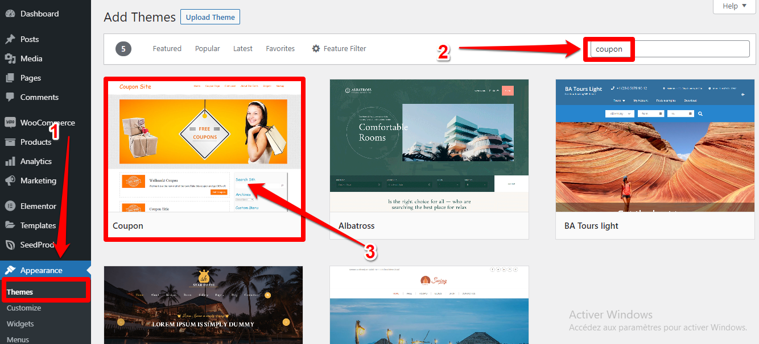Click the Comments bubble icon
Screen dimensions: 759x344
(x=10, y=97)
